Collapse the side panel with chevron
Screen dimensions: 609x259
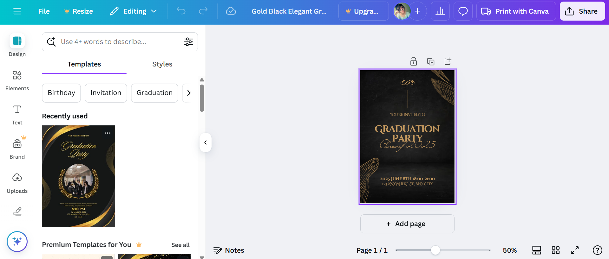point(206,142)
